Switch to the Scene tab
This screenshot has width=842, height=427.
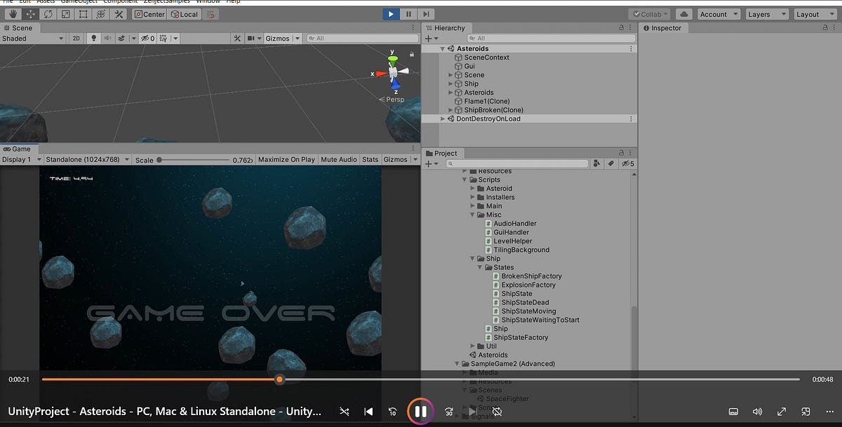click(x=20, y=28)
